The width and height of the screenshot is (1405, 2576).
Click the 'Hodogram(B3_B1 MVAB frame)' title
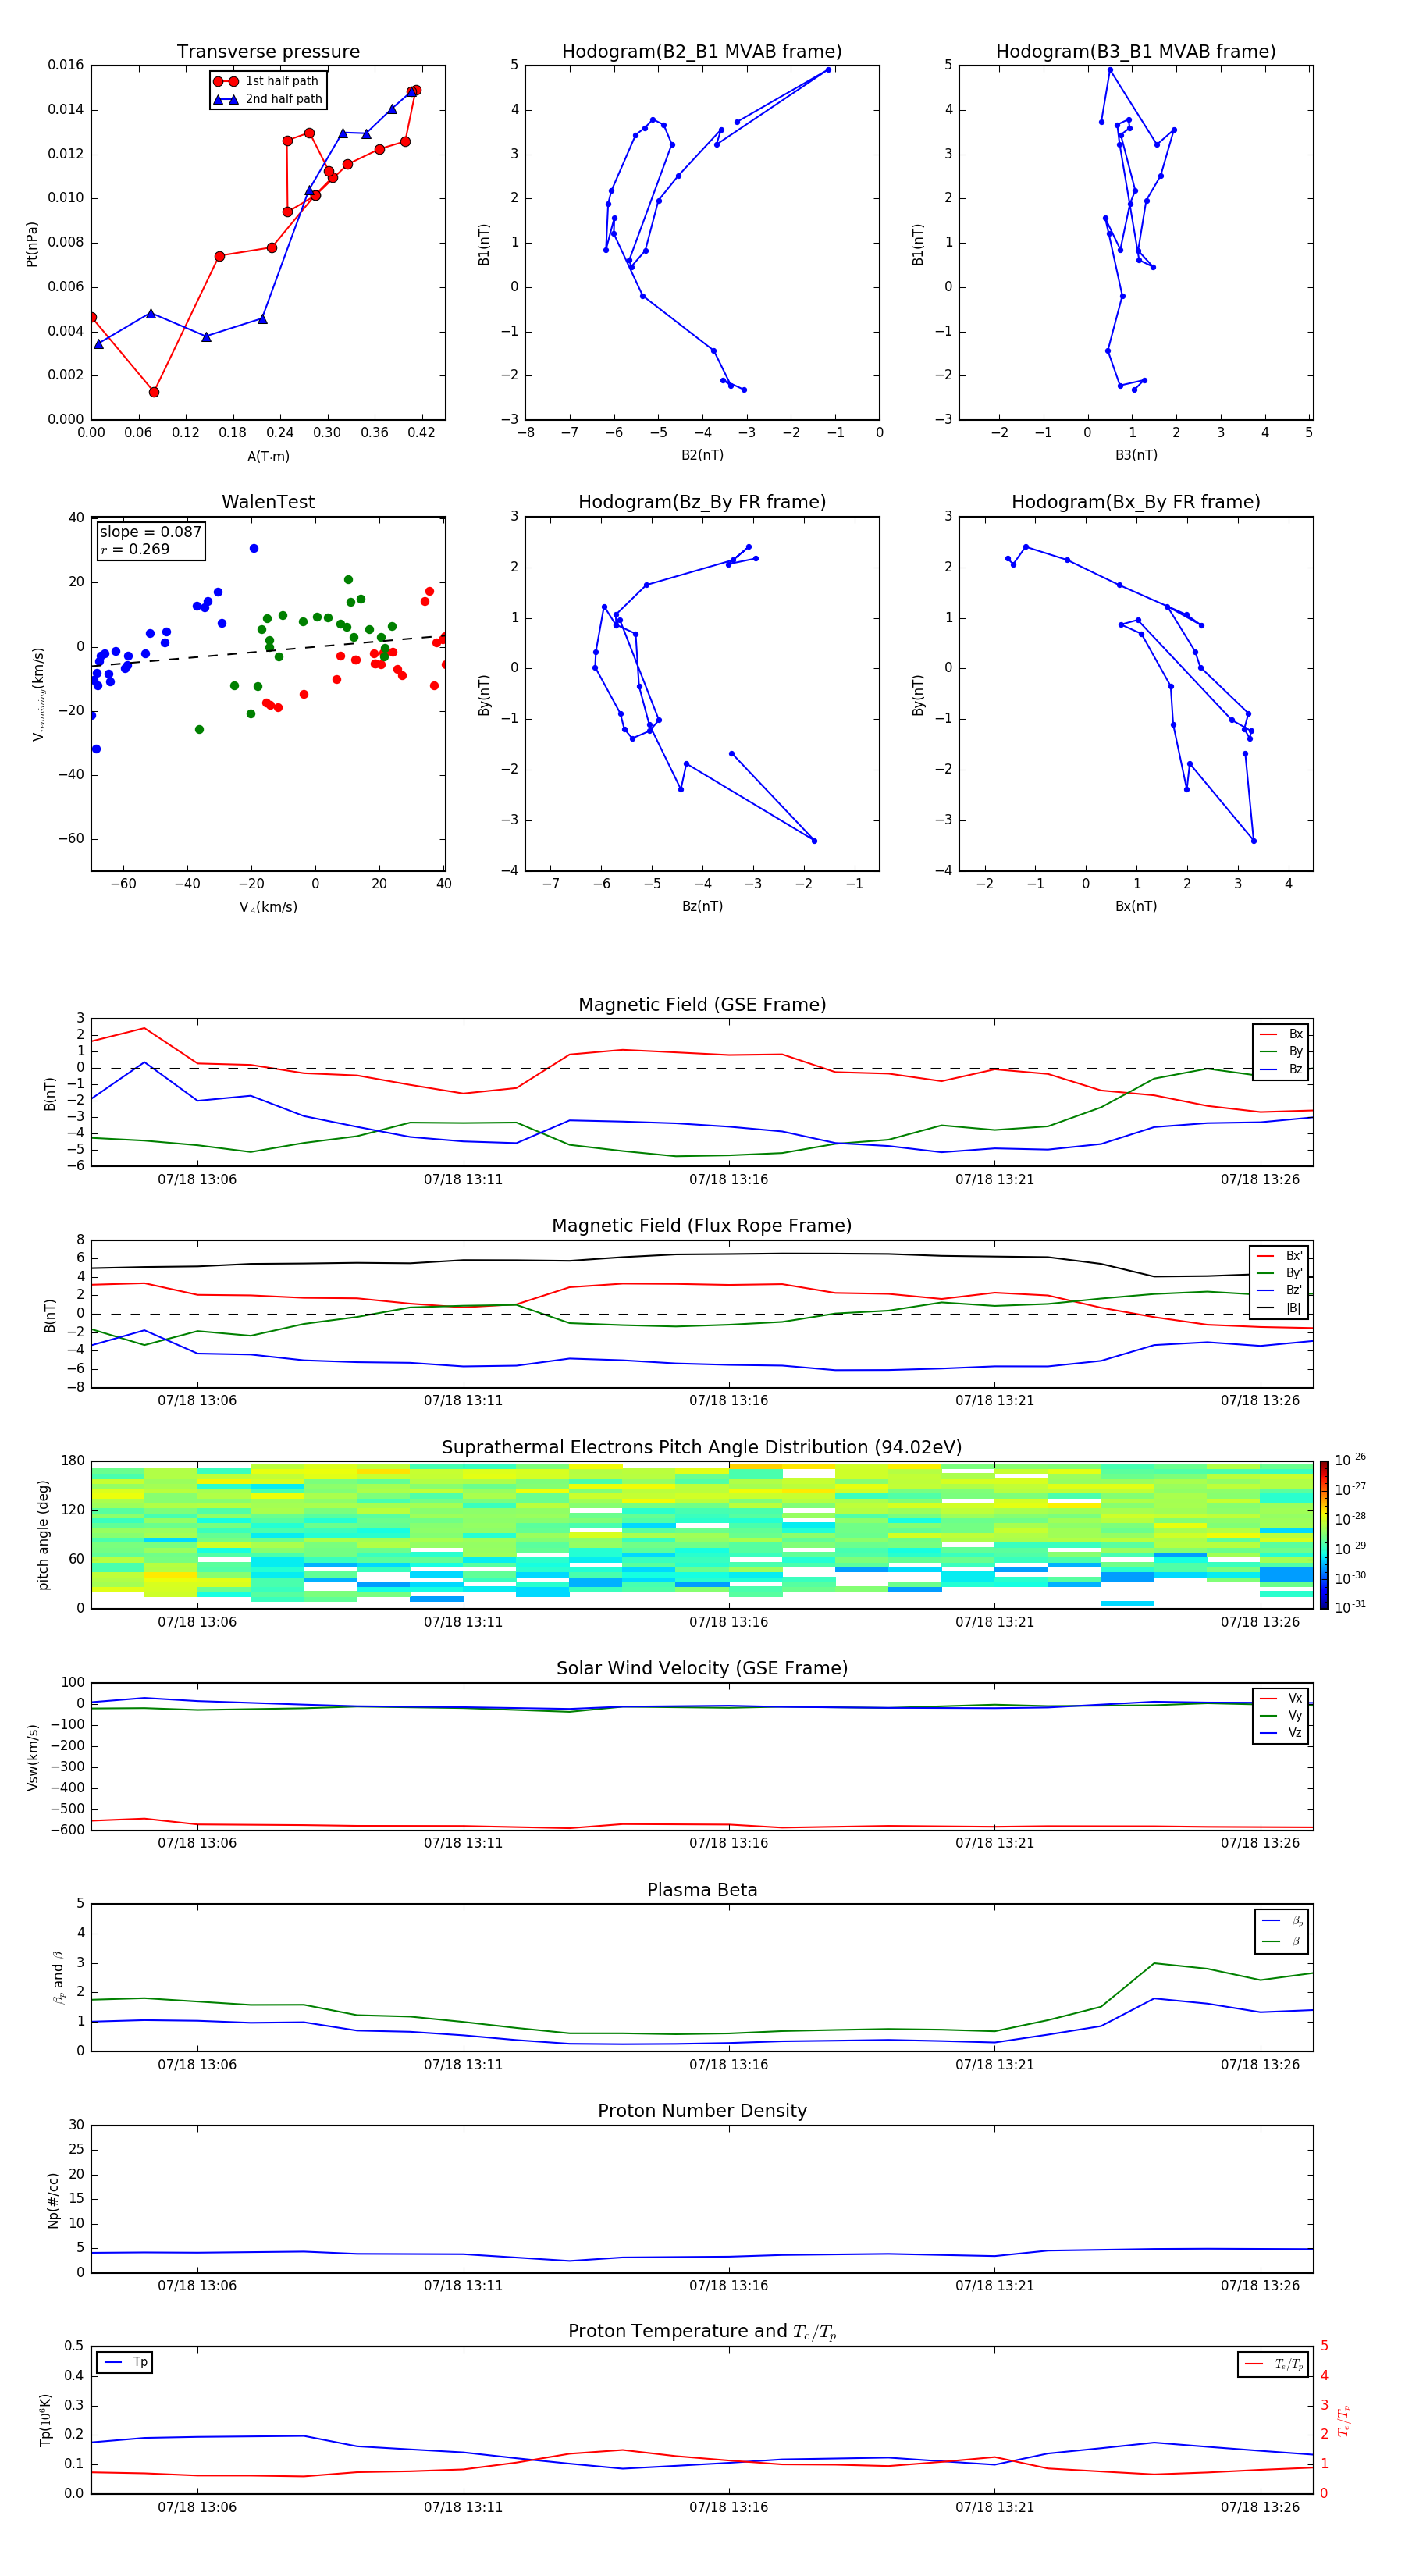[1136, 52]
